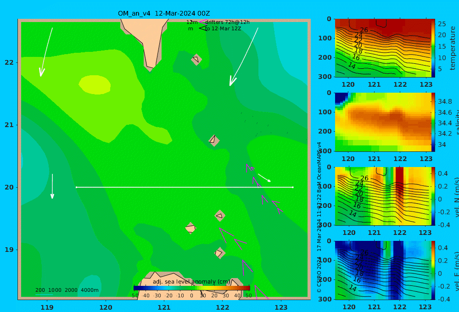
Task: Click the black arrow legend symbol beside 'm'
Action: click(203, 28)
